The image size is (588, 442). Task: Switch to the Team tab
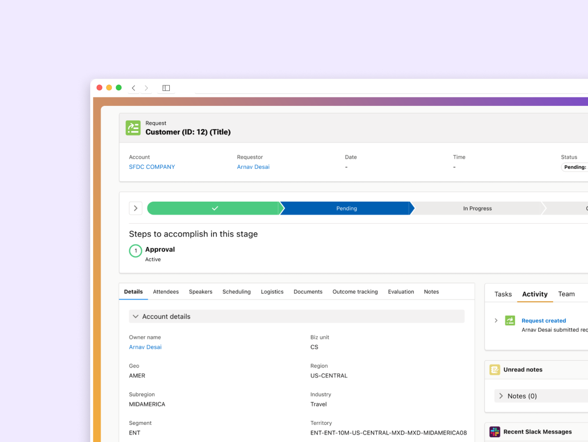pyautogui.click(x=567, y=294)
